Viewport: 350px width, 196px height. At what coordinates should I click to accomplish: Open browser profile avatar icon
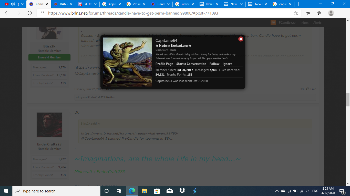pyautogui.click(x=331, y=13)
